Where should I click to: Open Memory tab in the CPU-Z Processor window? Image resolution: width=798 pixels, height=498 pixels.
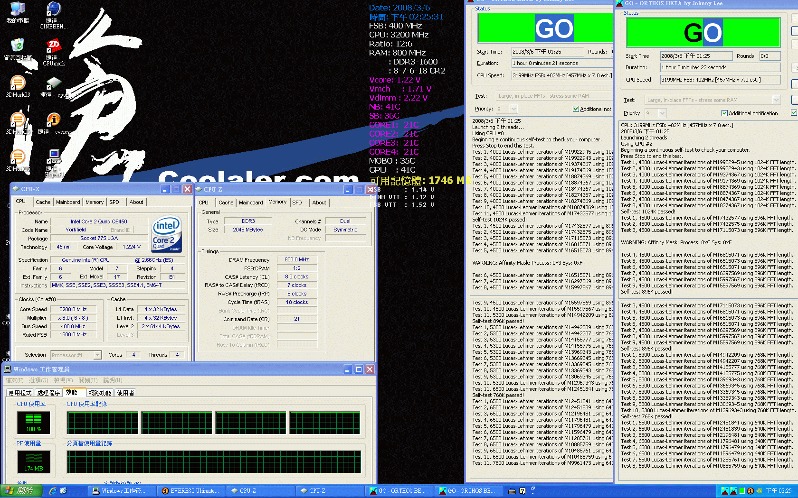[x=95, y=202]
